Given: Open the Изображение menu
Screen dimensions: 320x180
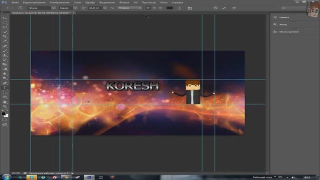Looking at the screenshot, I should 59,2.
